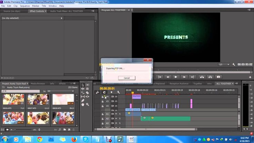Cancel the FCP XML export
254x143 pixels.
click(x=127, y=78)
